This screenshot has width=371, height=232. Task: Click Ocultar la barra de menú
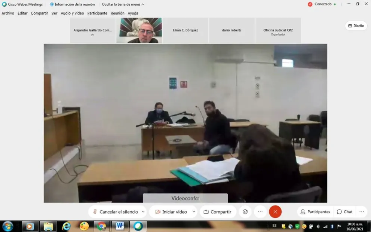pos(123,4)
